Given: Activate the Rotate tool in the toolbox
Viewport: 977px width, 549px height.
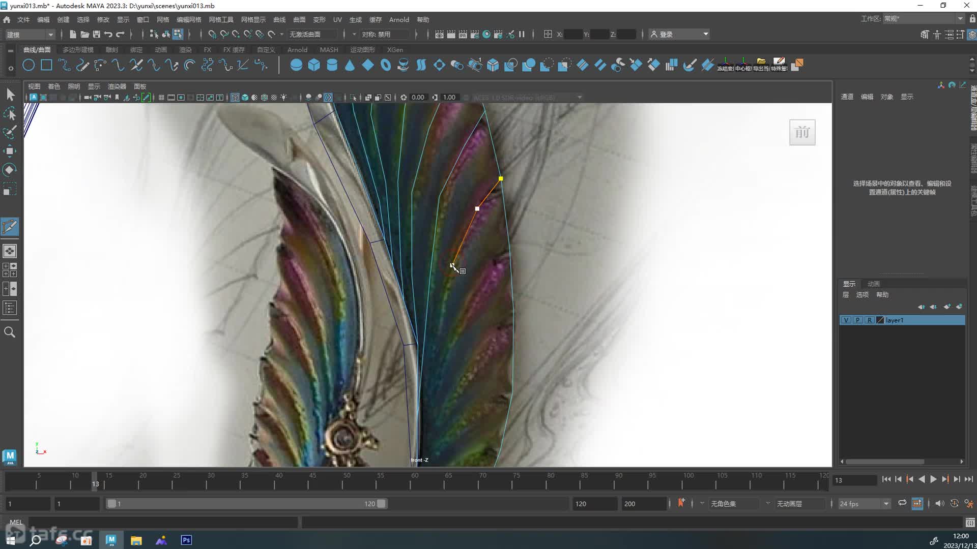Looking at the screenshot, I should tap(10, 170).
